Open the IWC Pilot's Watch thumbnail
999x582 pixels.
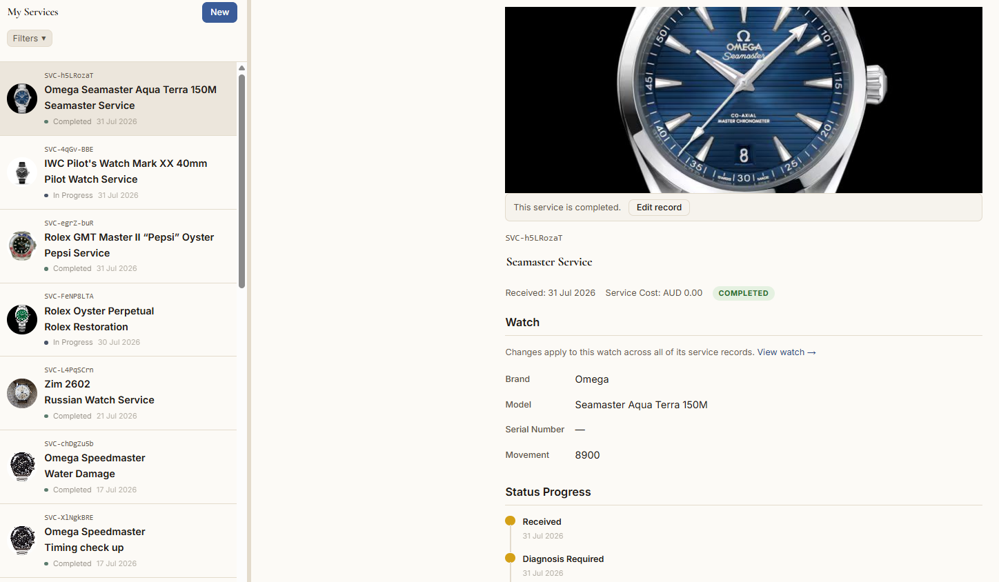point(22,172)
